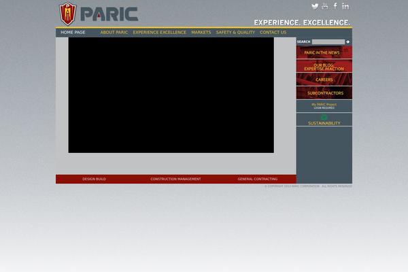Select DESIGN BUILD in the red bar
The width and height of the screenshot is (408, 272).
[94, 179]
